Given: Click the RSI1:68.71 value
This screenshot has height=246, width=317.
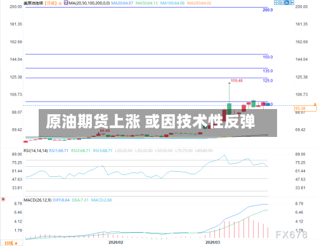Looking at the screenshot, I should [x=59, y=151].
